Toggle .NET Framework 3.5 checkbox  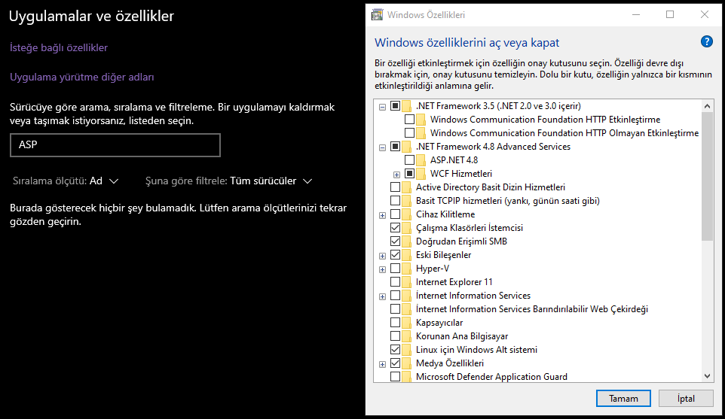(x=395, y=105)
